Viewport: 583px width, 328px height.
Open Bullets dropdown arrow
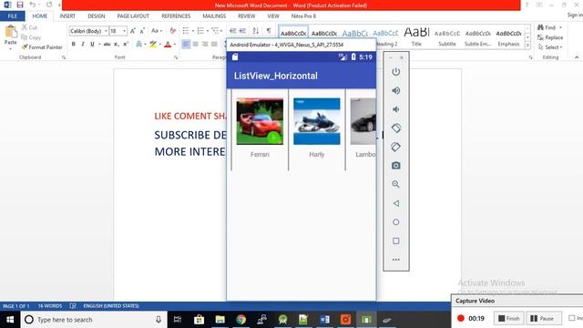pos(192,31)
